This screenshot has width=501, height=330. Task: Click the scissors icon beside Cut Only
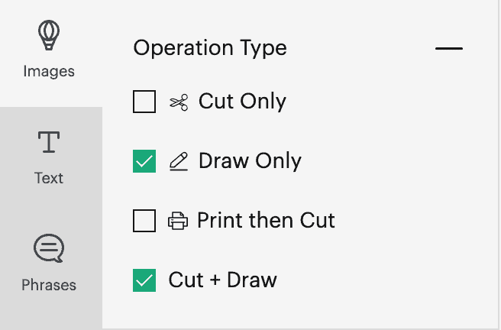[x=179, y=102]
